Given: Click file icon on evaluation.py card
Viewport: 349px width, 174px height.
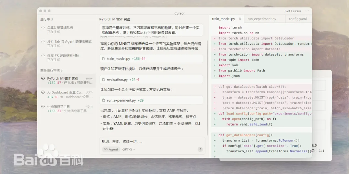Looking at the screenshot, I should 103,79.
